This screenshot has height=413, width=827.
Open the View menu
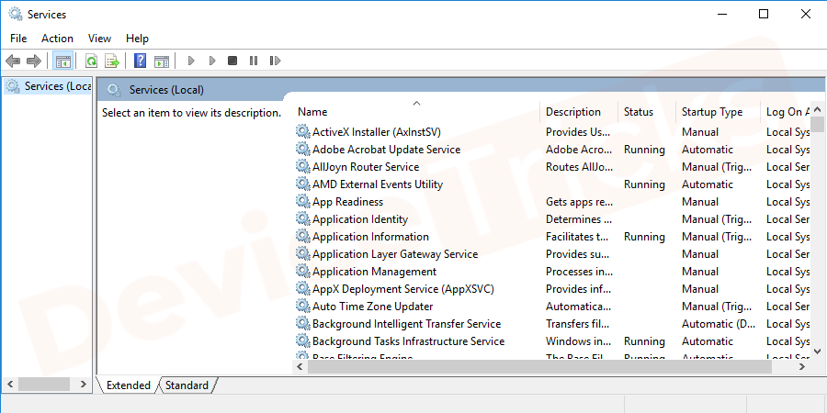point(99,39)
